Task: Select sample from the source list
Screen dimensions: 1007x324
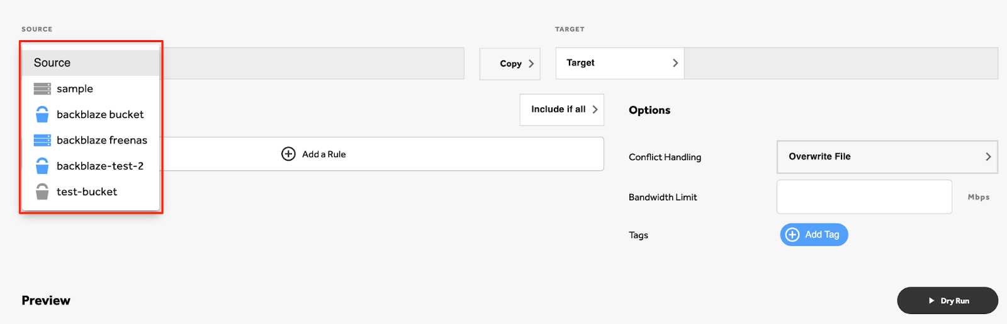Action: point(91,89)
